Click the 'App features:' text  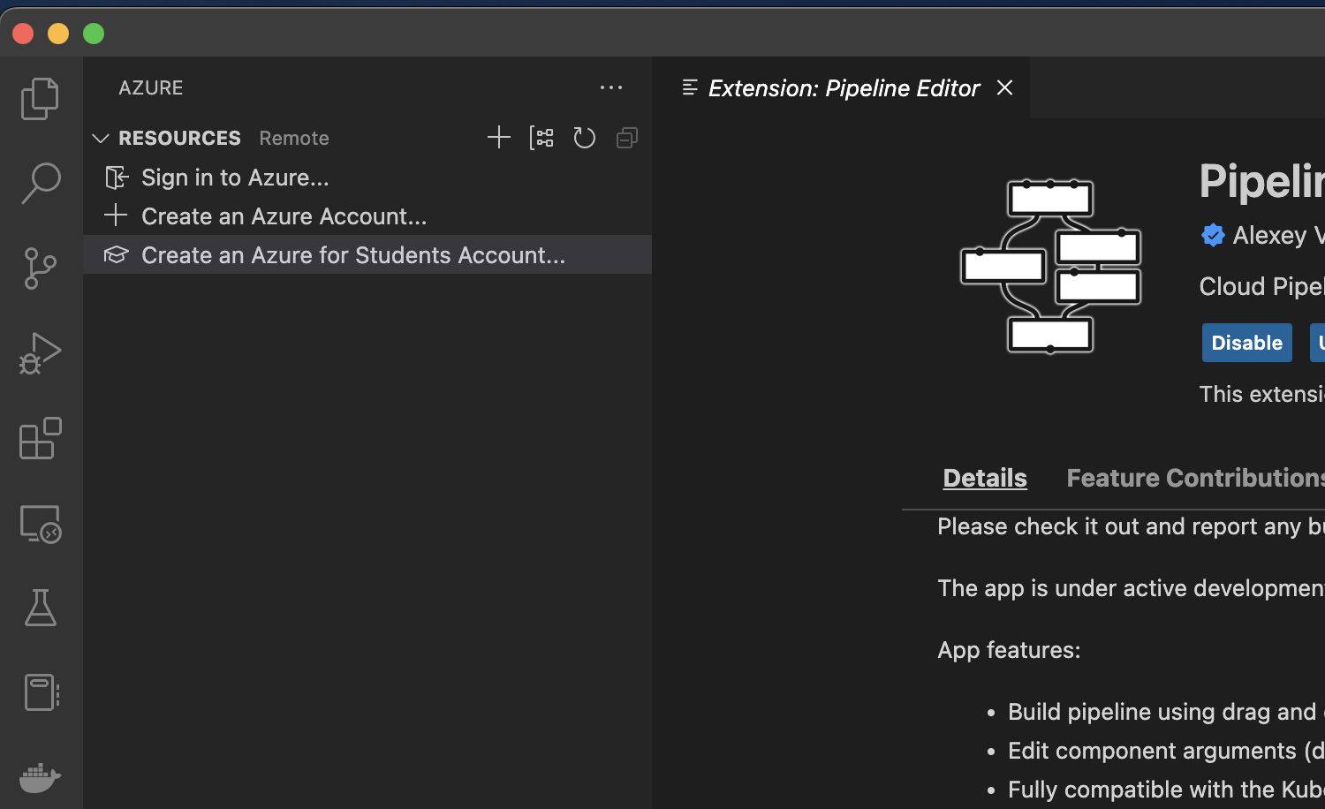(1009, 650)
